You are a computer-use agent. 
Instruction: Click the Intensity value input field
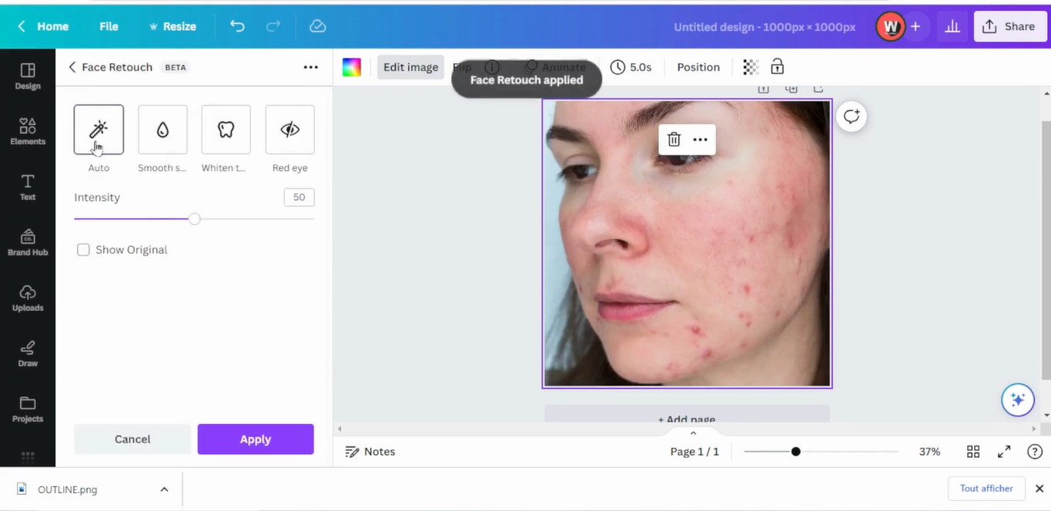tap(299, 197)
